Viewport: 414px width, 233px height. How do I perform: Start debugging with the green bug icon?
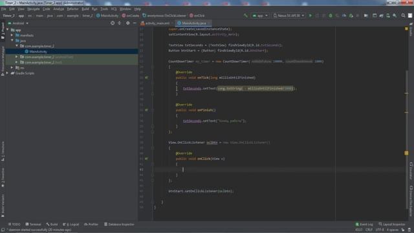331,16
